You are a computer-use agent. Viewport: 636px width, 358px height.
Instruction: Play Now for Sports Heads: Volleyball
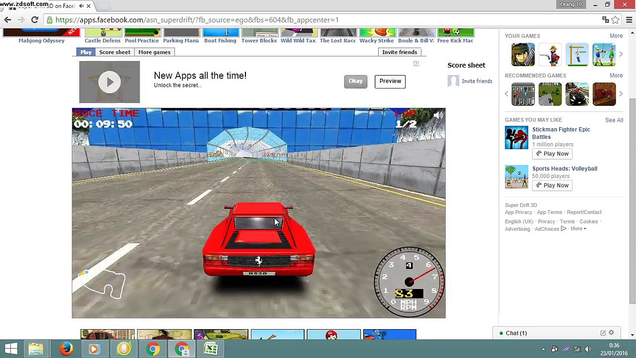click(552, 185)
